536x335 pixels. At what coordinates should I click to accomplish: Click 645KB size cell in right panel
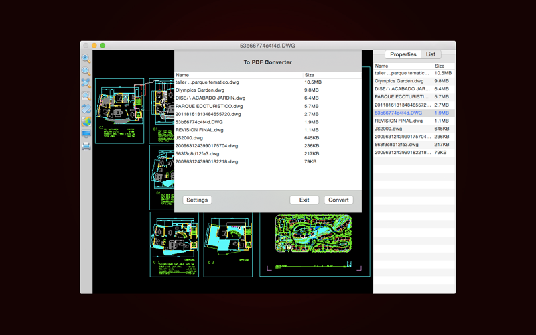pyautogui.click(x=442, y=129)
